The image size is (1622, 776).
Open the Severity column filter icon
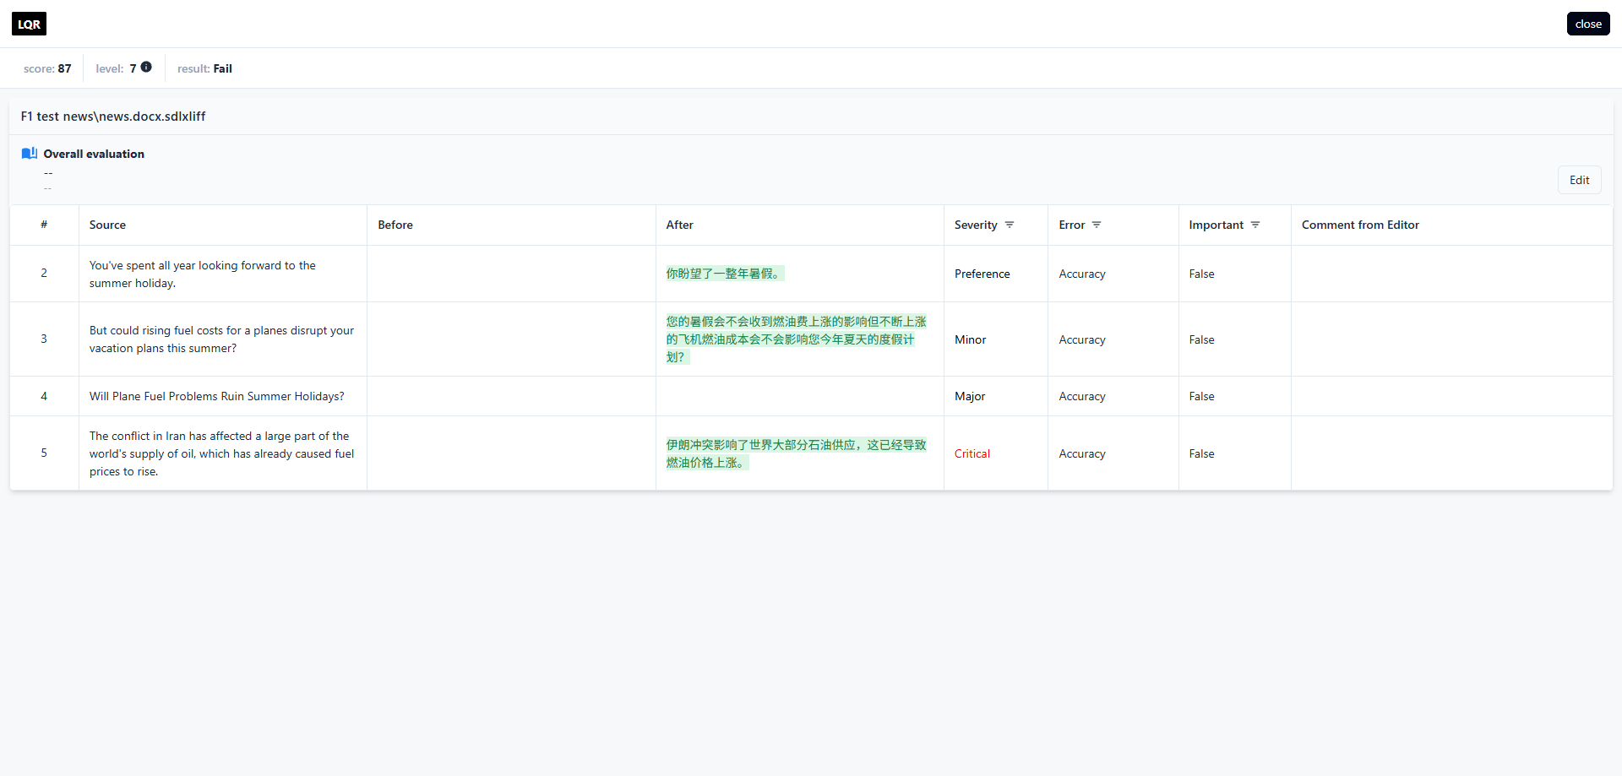pyautogui.click(x=1010, y=225)
